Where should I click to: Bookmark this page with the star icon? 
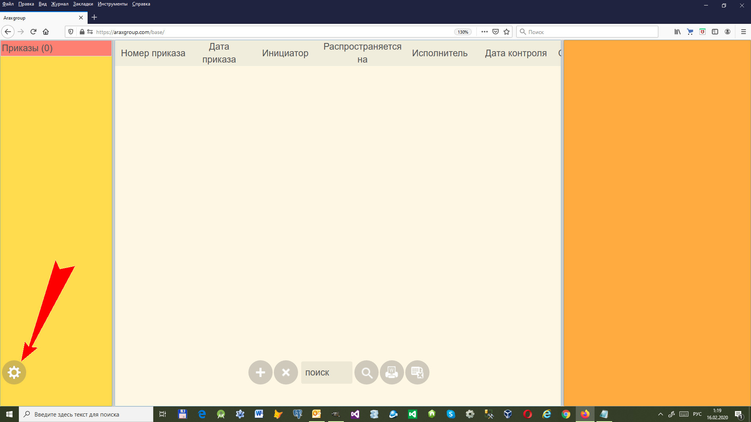tap(507, 32)
